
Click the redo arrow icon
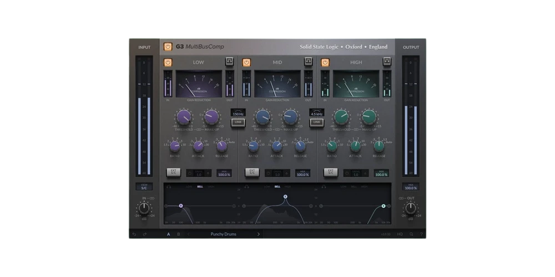[x=144, y=234]
